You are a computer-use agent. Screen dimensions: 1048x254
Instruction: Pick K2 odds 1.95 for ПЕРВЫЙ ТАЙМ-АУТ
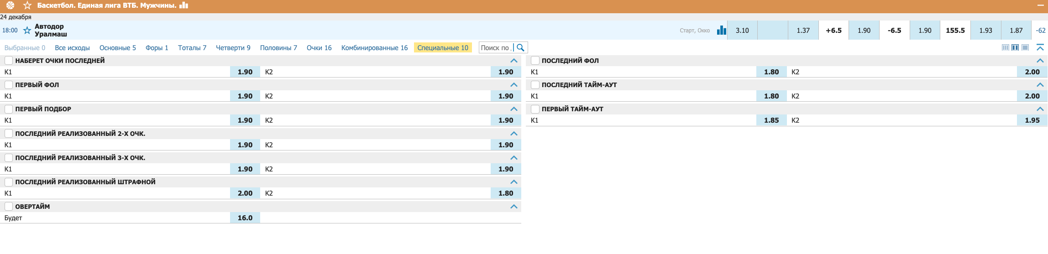(1032, 120)
